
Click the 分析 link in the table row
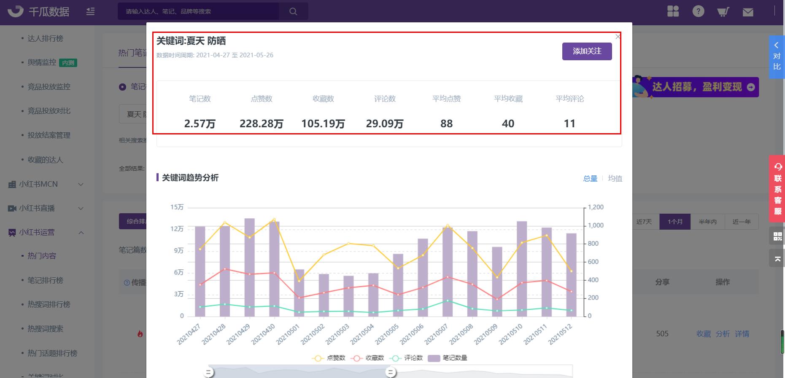[x=723, y=334]
